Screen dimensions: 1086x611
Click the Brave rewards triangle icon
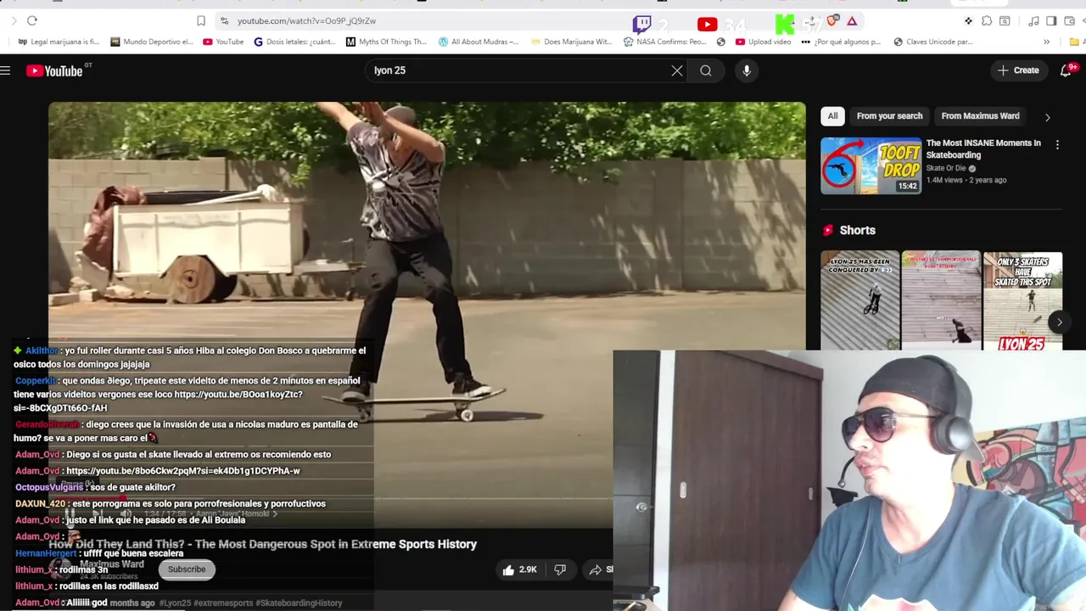[852, 20]
